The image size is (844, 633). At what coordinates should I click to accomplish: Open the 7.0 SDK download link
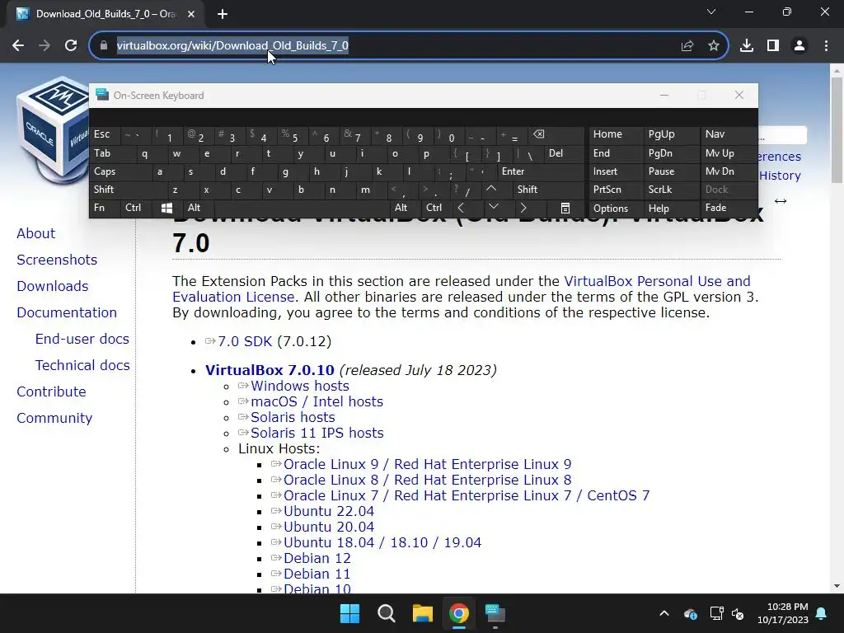pos(245,342)
